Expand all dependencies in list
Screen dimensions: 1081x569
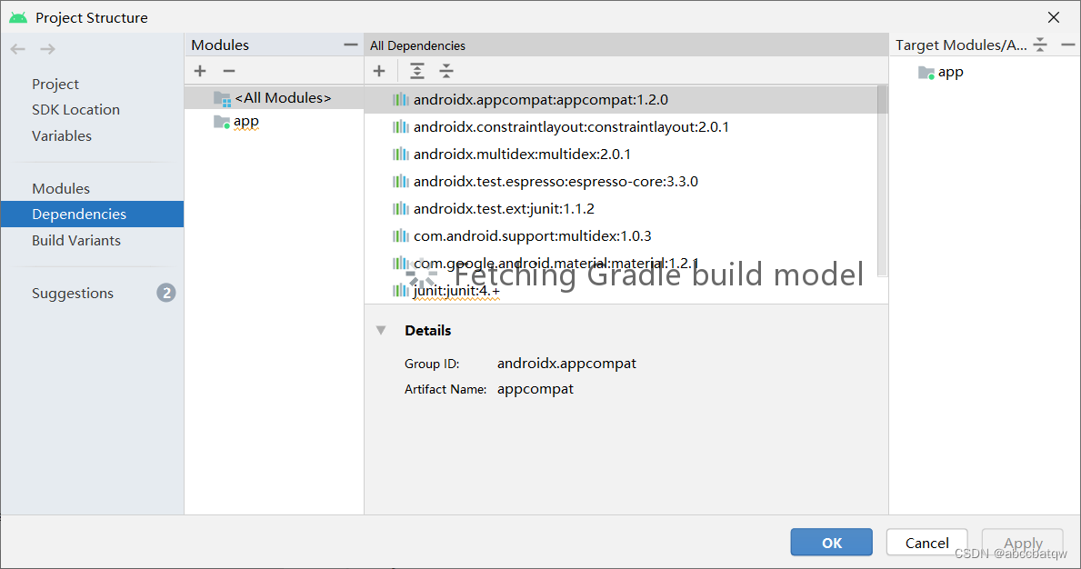417,71
